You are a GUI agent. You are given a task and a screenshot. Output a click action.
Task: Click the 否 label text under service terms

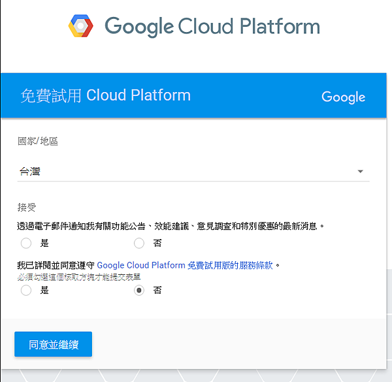pyautogui.click(x=157, y=291)
